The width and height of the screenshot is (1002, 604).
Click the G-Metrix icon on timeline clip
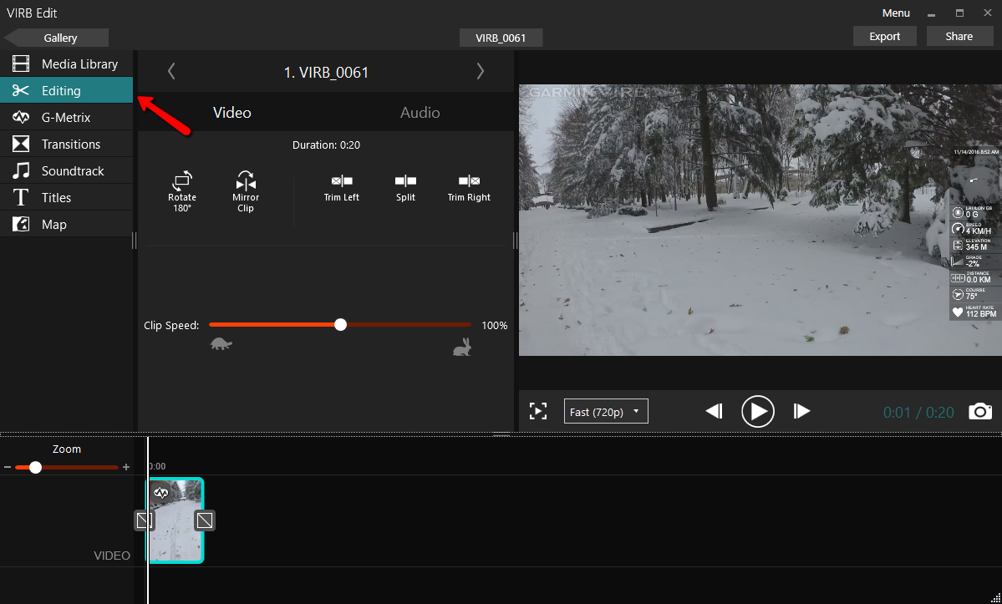(x=162, y=493)
